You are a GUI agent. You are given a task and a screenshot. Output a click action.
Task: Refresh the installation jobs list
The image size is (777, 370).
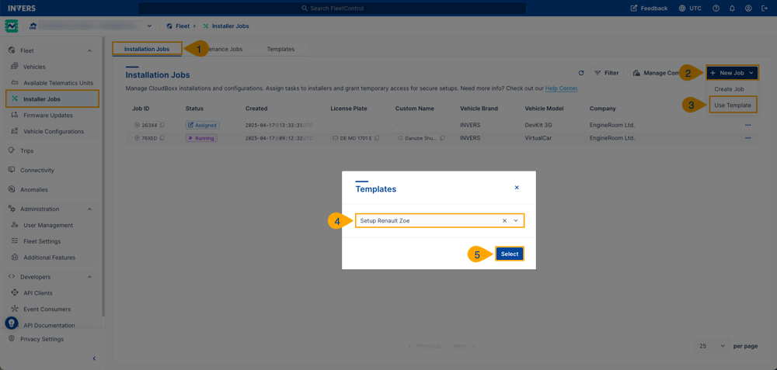(580, 73)
